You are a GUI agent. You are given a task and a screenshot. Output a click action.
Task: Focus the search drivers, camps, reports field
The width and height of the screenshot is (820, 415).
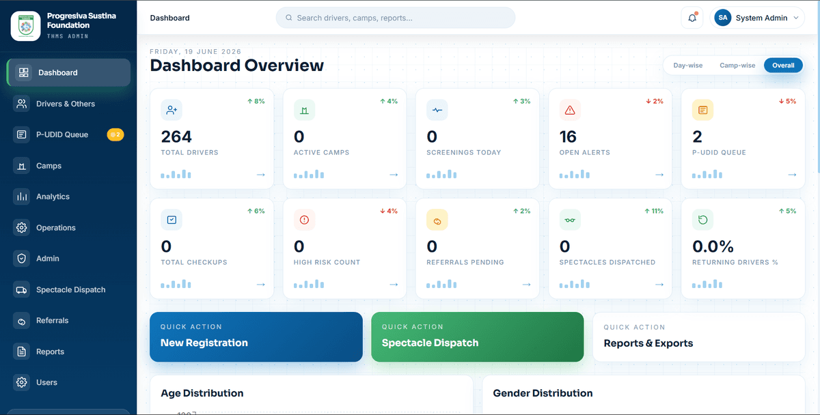tap(395, 18)
